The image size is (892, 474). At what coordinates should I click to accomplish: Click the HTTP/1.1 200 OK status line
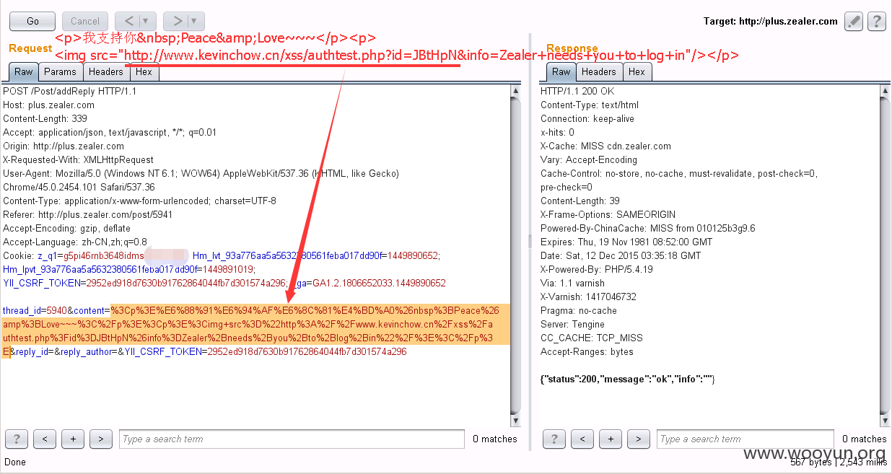[577, 92]
